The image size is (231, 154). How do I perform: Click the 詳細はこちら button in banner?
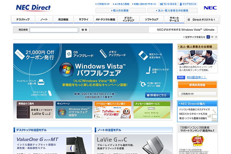tap(157, 95)
